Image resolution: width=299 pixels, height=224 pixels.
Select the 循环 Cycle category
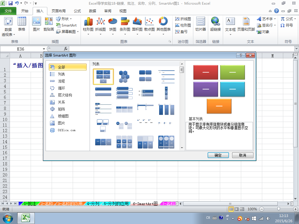click(68, 88)
